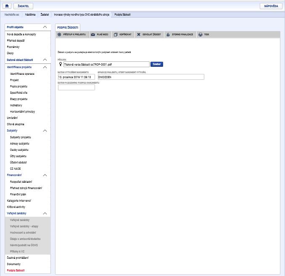Open Nová depeše a koncepty
285x276 pixels.
(x=21, y=34)
